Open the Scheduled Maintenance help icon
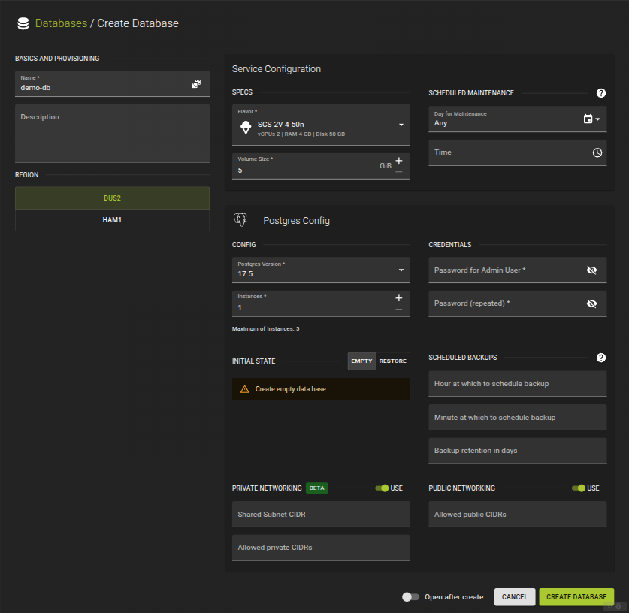The image size is (629, 613). (600, 93)
